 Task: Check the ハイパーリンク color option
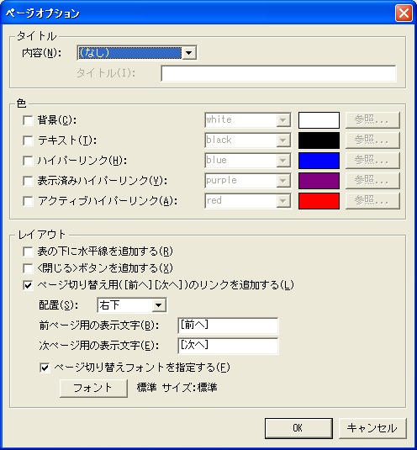28,161
